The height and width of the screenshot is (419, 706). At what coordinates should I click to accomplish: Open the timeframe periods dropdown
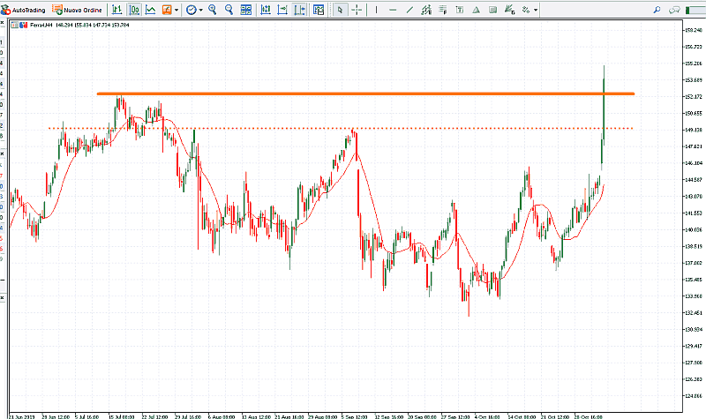[194, 10]
